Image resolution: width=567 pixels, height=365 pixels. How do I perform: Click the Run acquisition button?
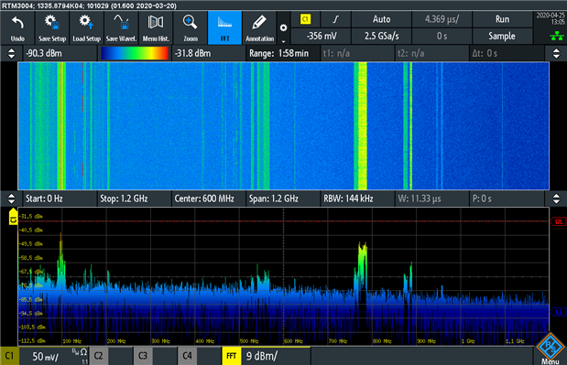(x=502, y=19)
